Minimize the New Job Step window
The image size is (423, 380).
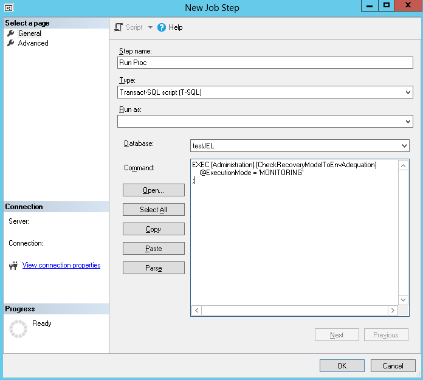click(370, 5)
